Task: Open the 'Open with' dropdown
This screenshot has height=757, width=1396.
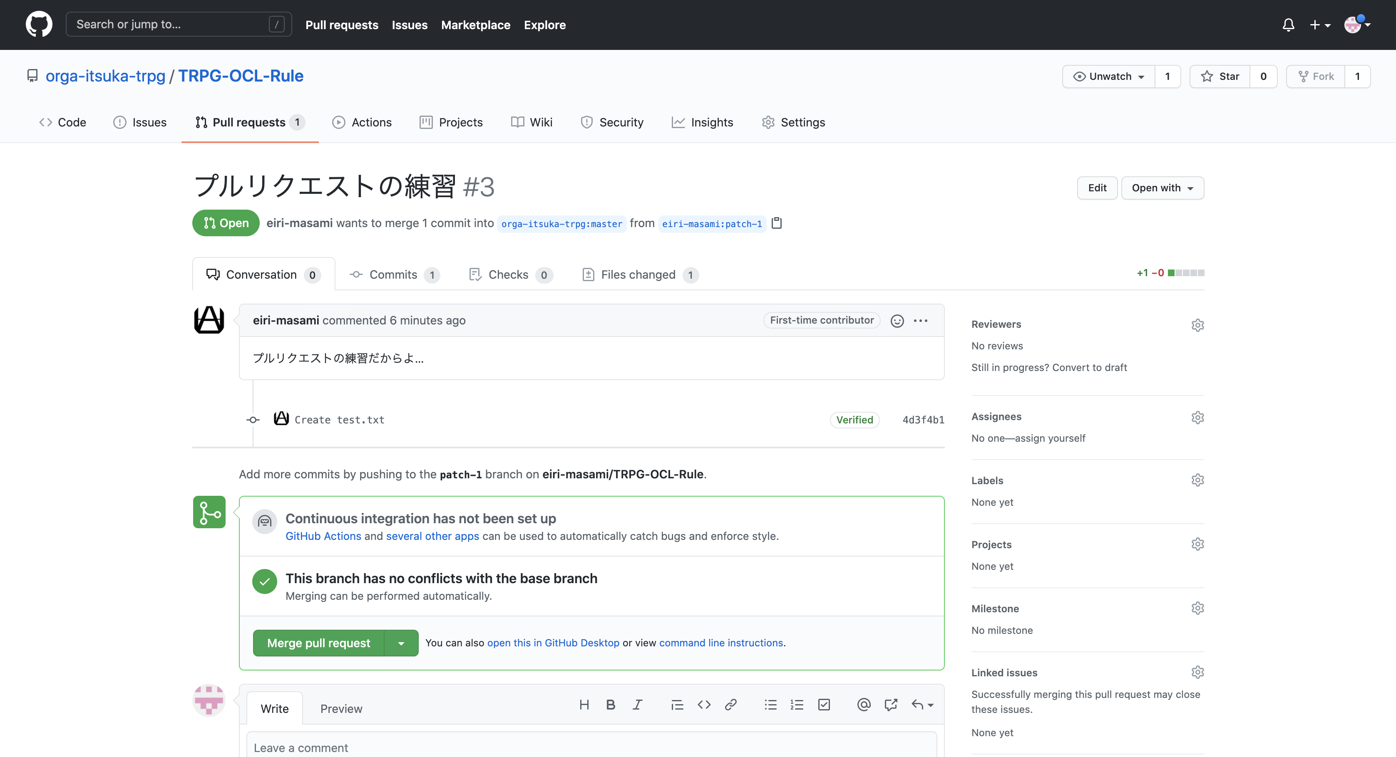Action: click(1162, 188)
